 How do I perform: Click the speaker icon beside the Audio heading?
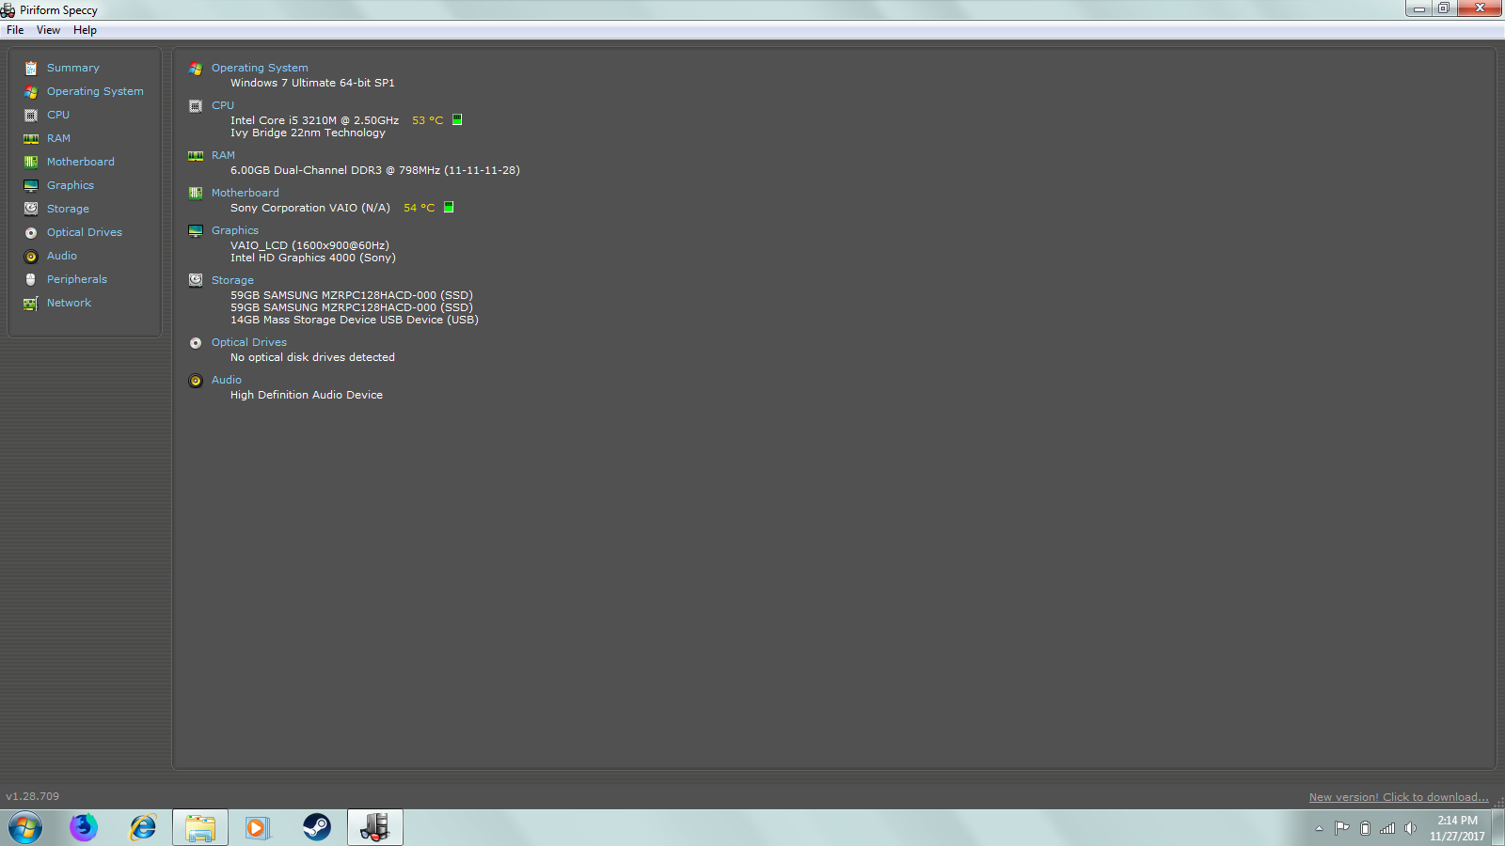pyautogui.click(x=196, y=380)
